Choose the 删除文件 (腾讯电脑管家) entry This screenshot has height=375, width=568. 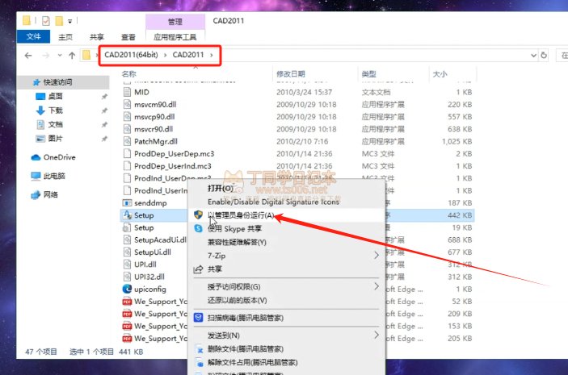tap(246, 349)
